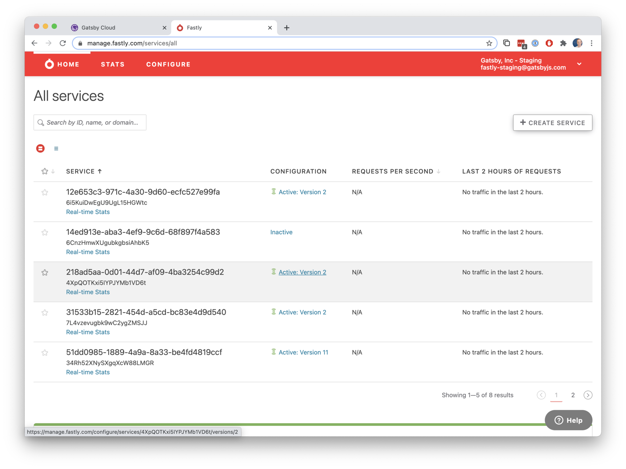Screen dimensions: 626x469
Task: Reload the Fastly page
Action: (63, 43)
